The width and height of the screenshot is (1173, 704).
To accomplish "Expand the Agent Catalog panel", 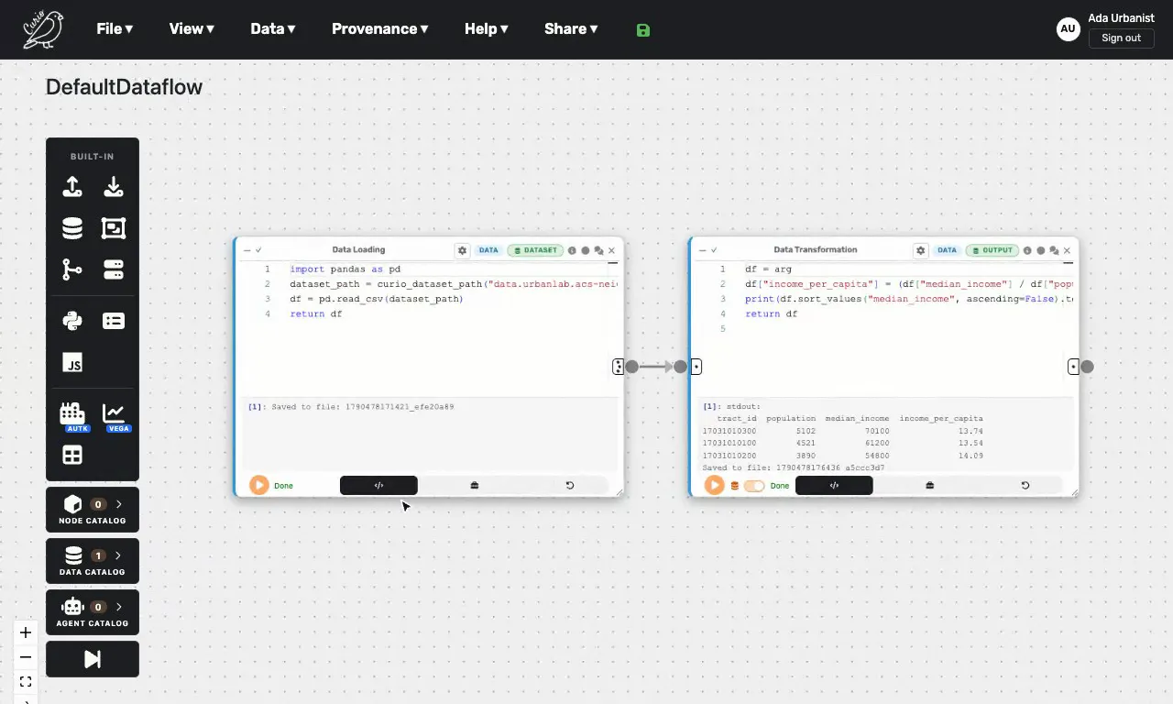I will pos(93,612).
